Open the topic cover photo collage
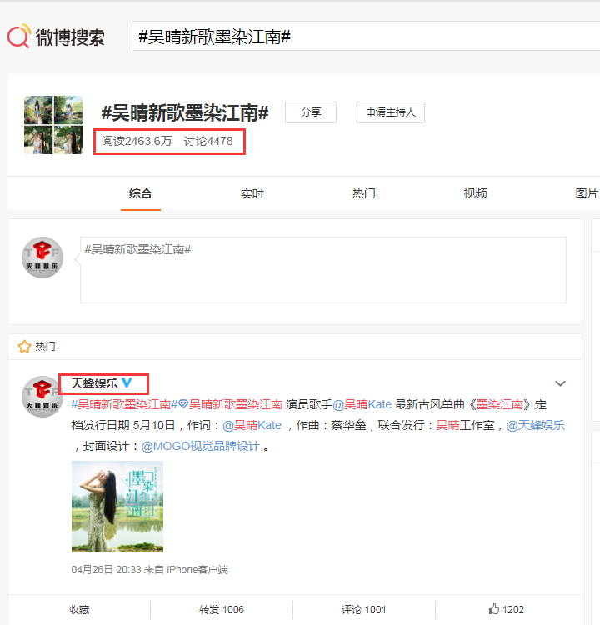The width and height of the screenshot is (600, 625). (x=53, y=125)
